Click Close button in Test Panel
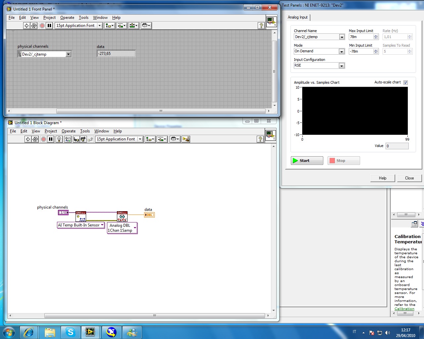Viewport: 424px width, 339px height. [x=409, y=178]
